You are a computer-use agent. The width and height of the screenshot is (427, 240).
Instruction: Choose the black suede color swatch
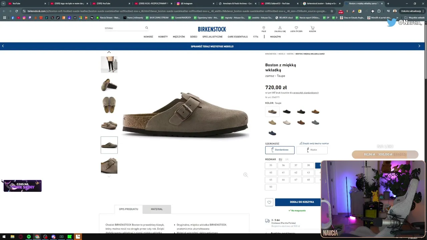click(x=287, y=112)
